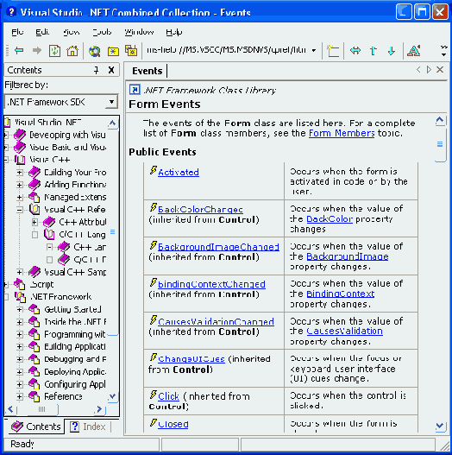The width and height of the screenshot is (452, 455).
Task: Open the Filtered by .NET Framework SDK dropdown
Action: (111, 102)
